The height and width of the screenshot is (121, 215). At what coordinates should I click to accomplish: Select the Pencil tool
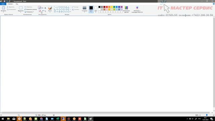(x=40, y=7)
